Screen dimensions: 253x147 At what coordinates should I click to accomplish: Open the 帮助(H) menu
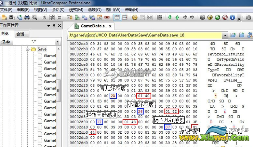coord(131,10)
